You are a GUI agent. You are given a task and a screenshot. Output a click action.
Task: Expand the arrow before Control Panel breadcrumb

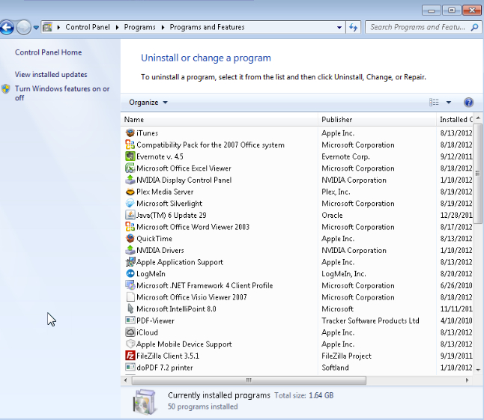pos(58,28)
